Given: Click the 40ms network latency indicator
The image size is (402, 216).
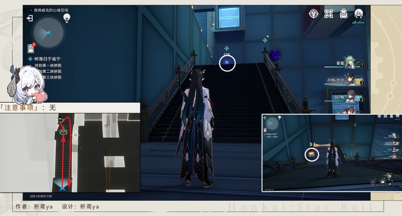Looking at the screenshot, I should [358, 23].
